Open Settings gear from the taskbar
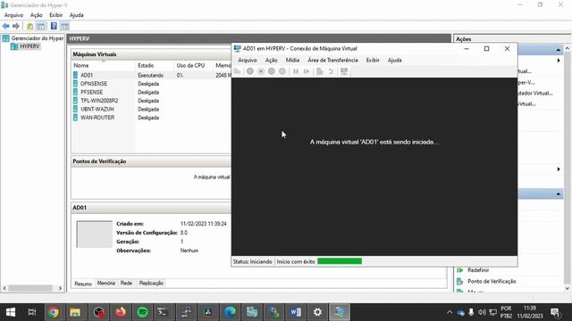The image size is (572, 321). click(317, 312)
